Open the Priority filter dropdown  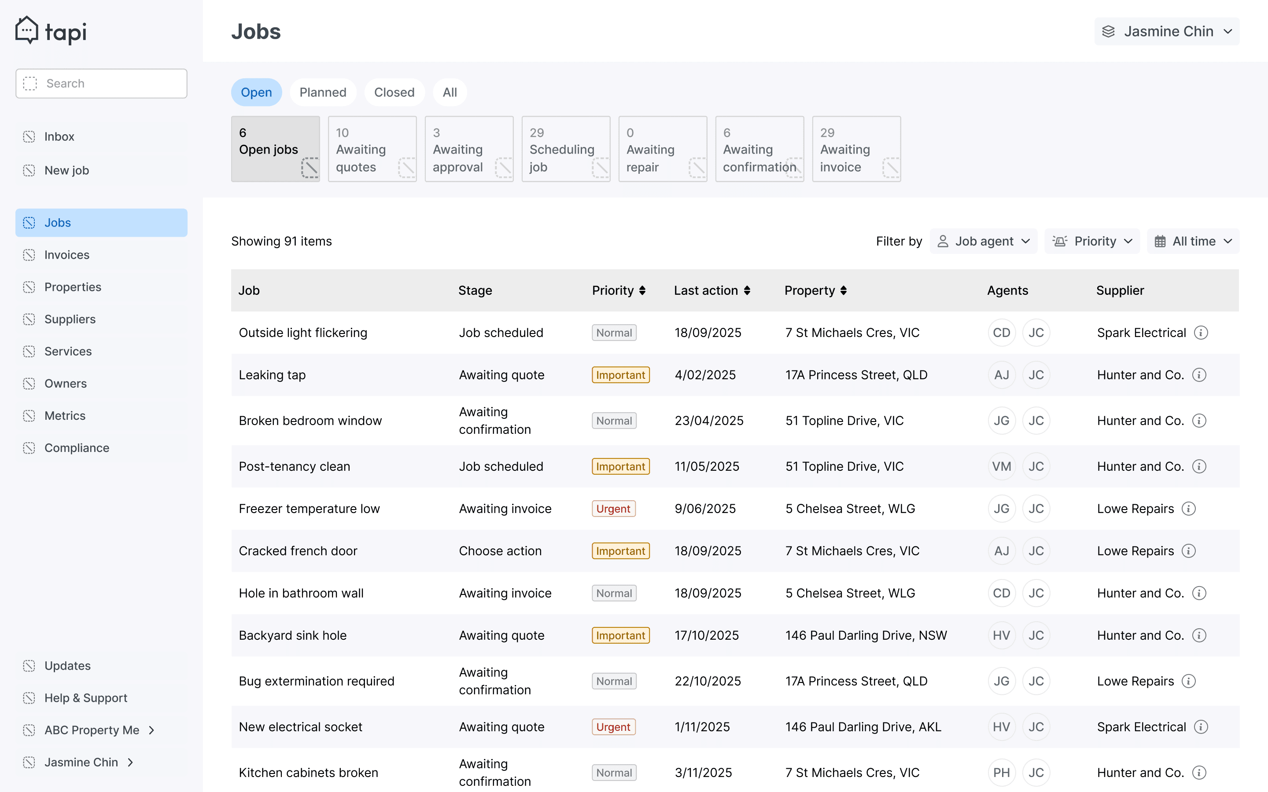point(1092,242)
